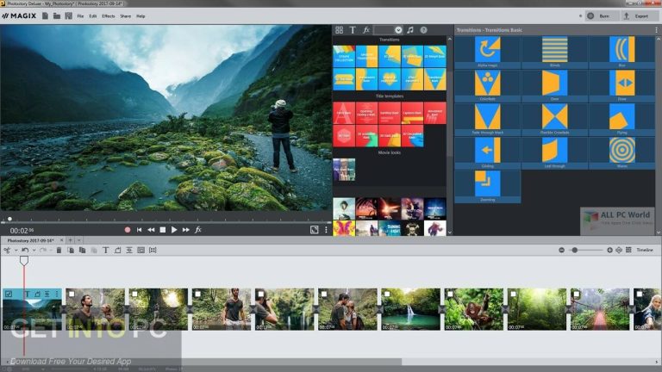Screen dimensions: 662x372
Task: Select the Box transition
Action: pos(621,52)
